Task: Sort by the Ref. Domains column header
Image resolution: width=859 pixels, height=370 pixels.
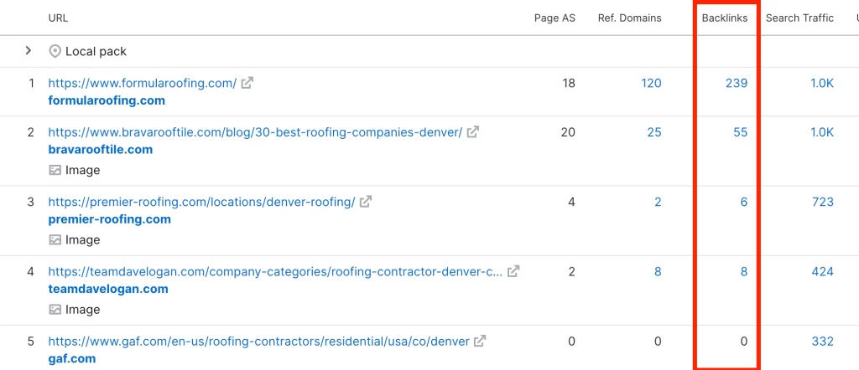Action: click(629, 18)
